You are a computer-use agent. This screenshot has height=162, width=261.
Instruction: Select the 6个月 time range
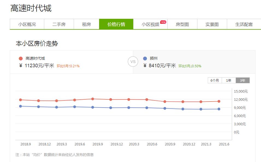click(214, 80)
